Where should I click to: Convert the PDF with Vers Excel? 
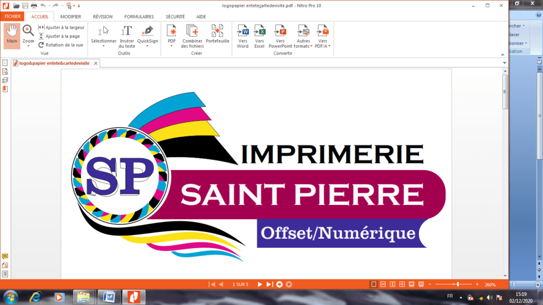pyautogui.click(x=259, y=35)
